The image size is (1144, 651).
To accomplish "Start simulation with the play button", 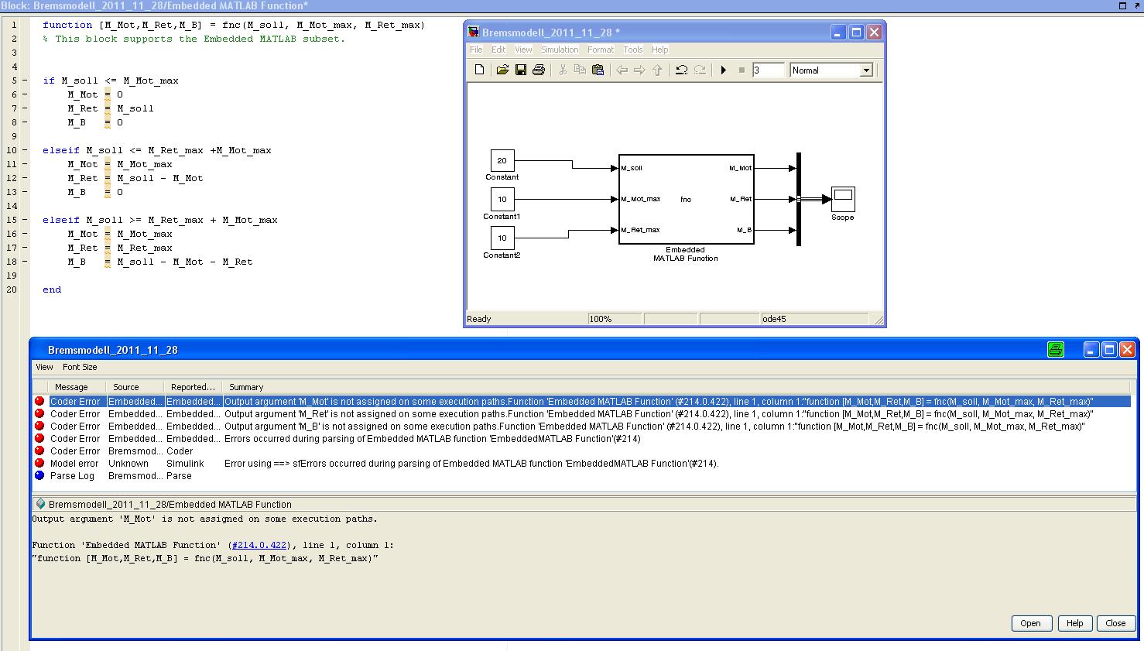I will click(724, 70).
